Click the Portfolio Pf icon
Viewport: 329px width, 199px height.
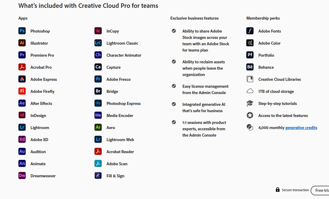pos(250,55)
